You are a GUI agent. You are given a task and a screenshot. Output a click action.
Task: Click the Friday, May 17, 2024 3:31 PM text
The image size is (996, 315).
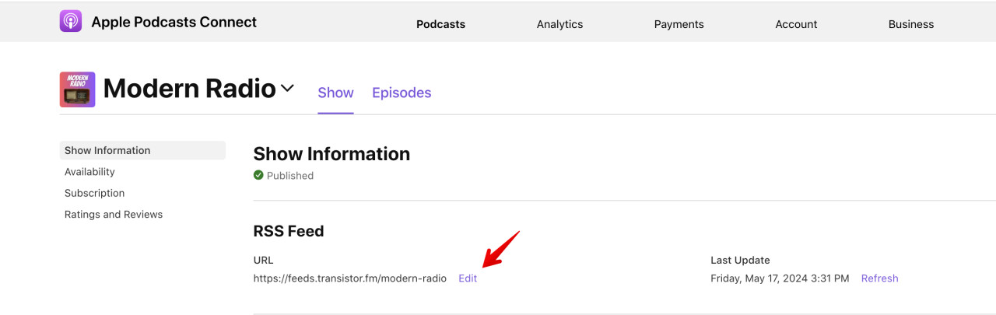point(780,278)
